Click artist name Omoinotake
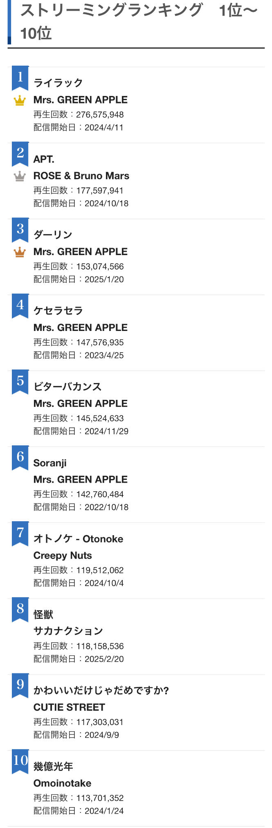Screen dimensions: 272x828 click(x=62, y=783)
